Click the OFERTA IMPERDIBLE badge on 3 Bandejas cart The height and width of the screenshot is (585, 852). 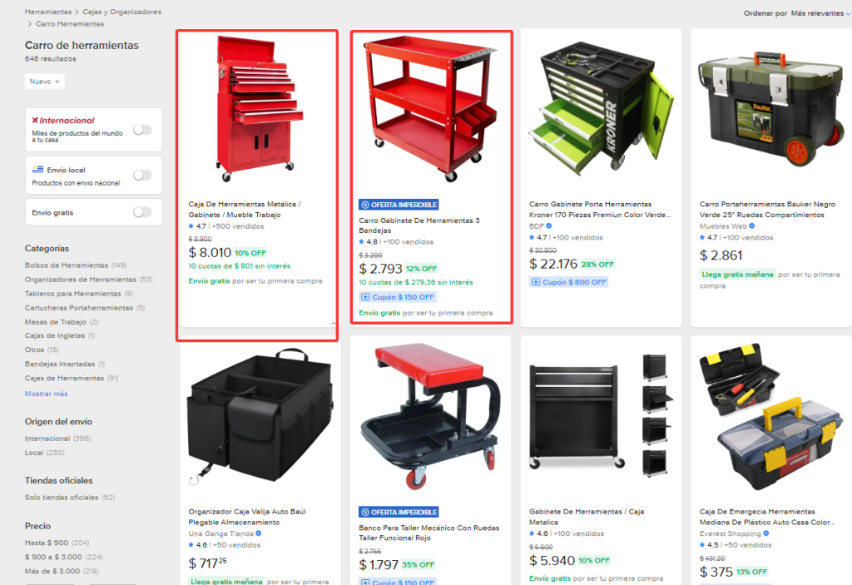point(399,205)
